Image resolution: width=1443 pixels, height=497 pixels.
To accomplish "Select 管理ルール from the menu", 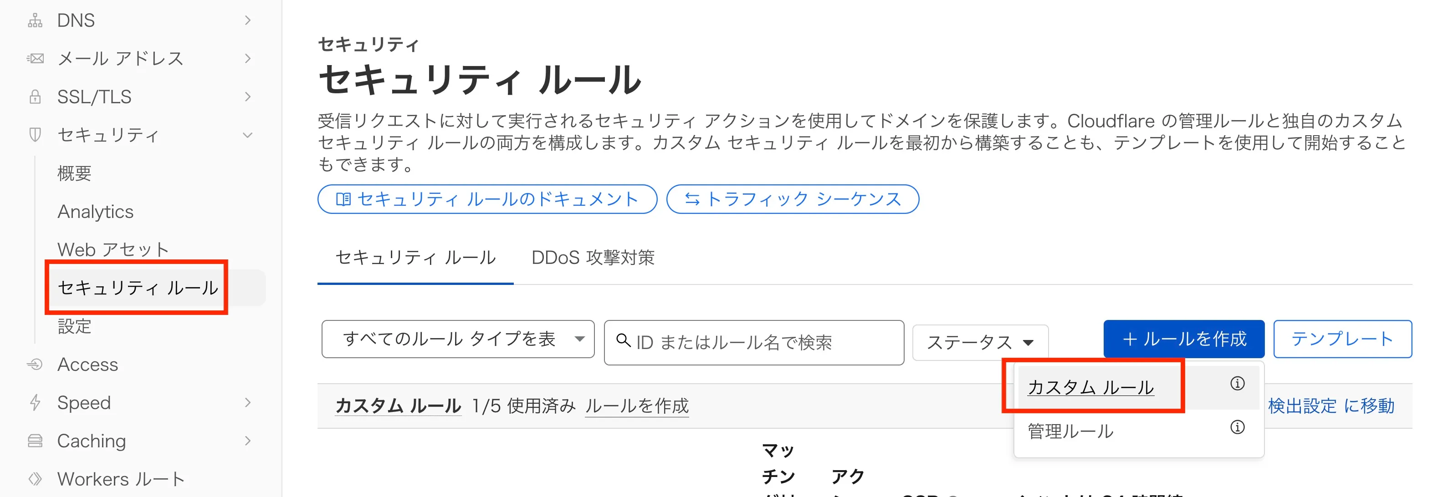I will click(x=1069, y=431).
